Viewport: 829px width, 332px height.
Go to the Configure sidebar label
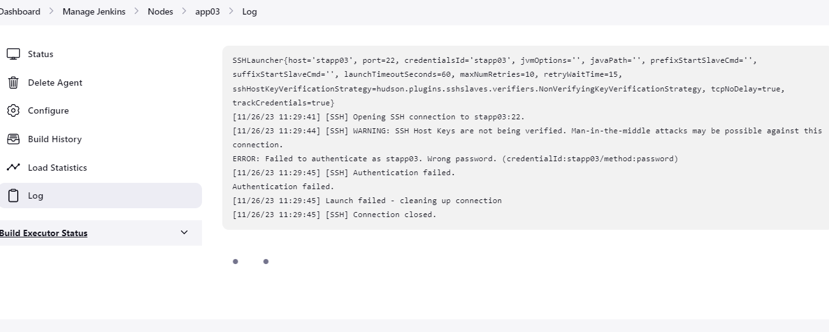(x=48, y=110)
